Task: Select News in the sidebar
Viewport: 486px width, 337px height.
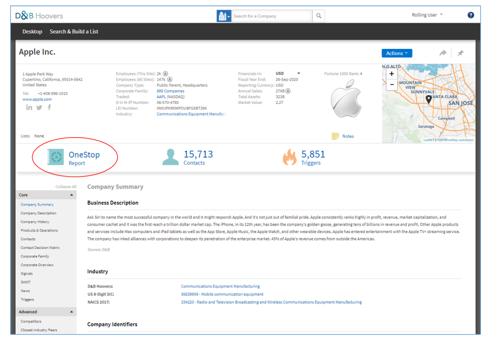Action: [26, 291]
